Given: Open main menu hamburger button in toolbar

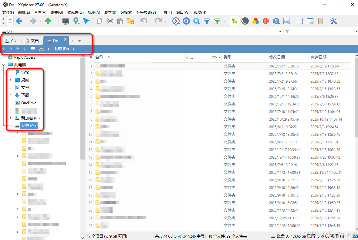Looking at the screenshot, I should click(10, 21).
